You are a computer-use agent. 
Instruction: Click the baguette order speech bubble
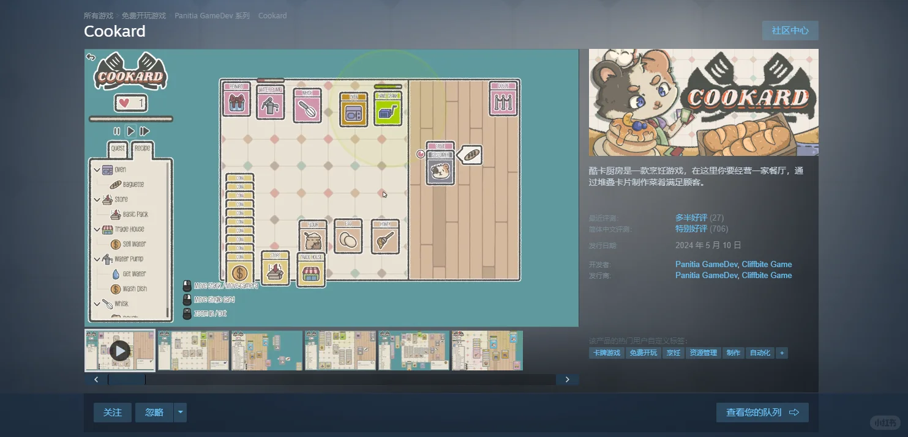[470, 155]
